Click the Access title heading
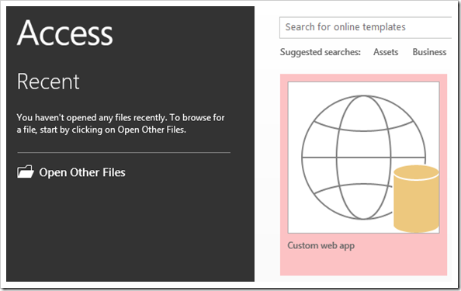Viewport: 461px width, 291px height. (x=65, y=33)
